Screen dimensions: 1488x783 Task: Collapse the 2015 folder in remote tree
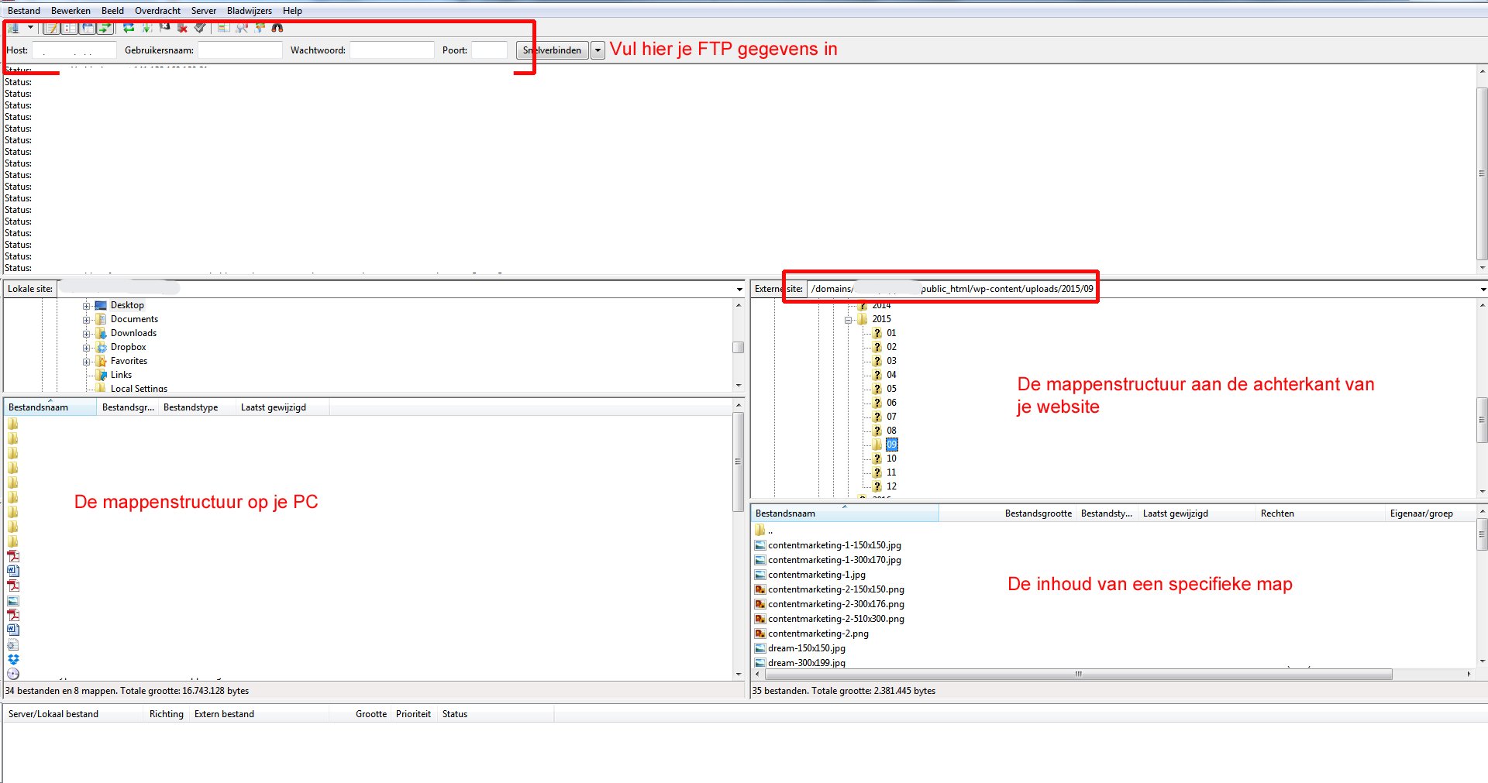pos(849,320)
